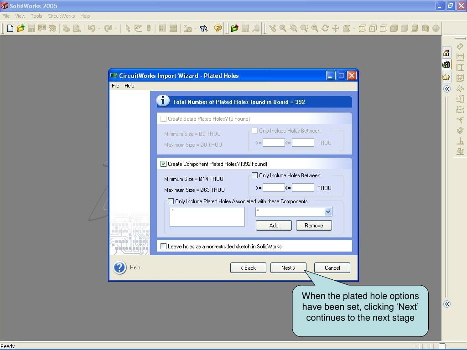The height and width of the screenshot is (350, 467).
Task: Click the Wireframe display cube icon
Action: tap(363, 28)
